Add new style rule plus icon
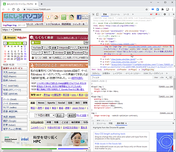The width and height of the screenshot is (176, 152). (167, 77)
